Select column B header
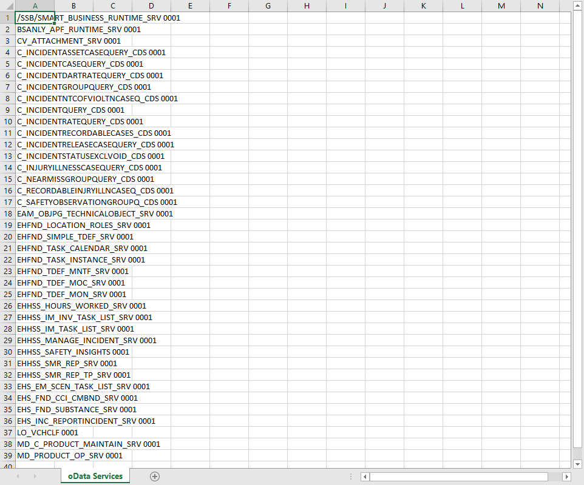Image resolution: width=584 pixels, height=485 pixels. pos(73,6)
